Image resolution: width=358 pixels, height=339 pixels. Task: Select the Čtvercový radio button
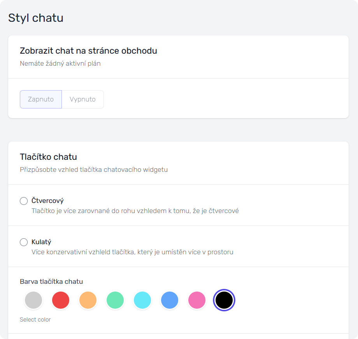[x=24, y=201]
